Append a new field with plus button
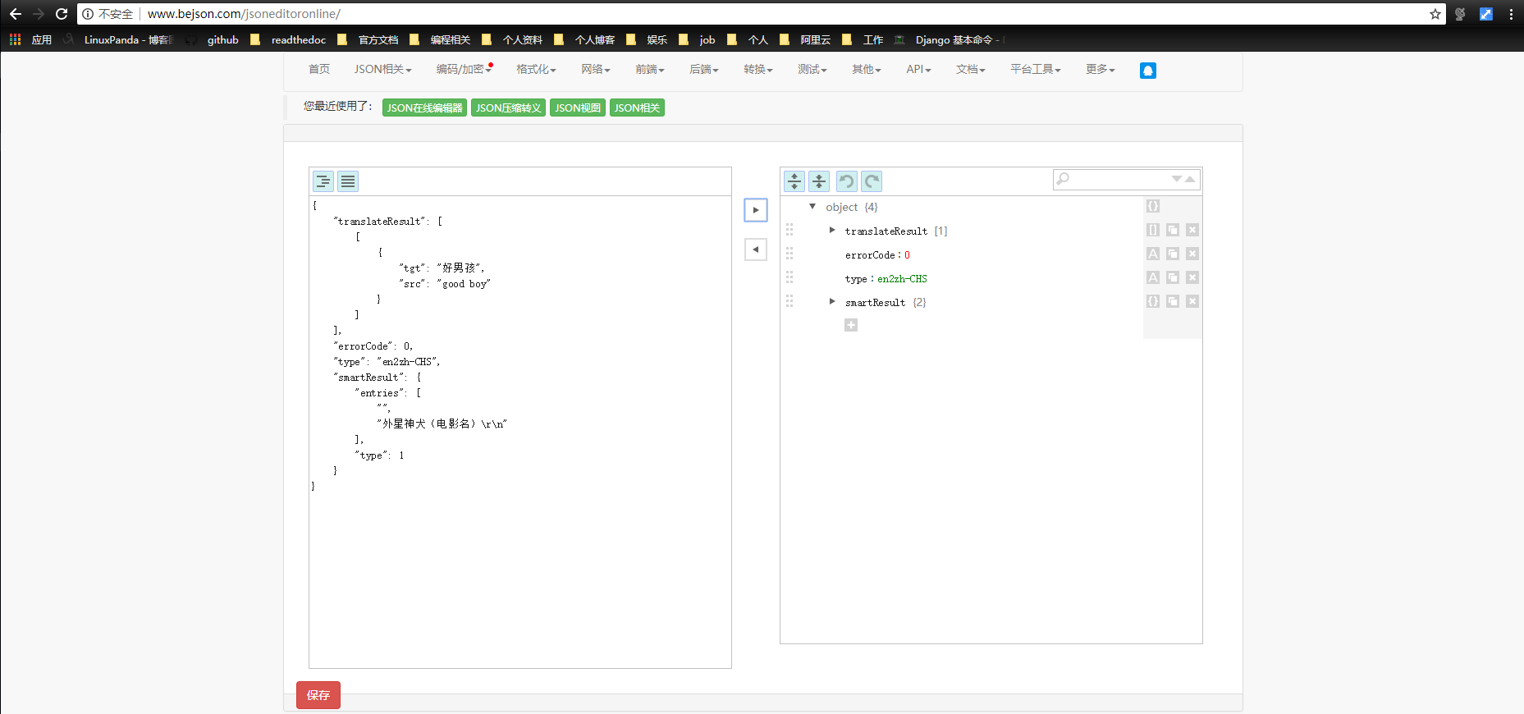Viewport: 1524px width, 714px height. click(x=851, y=325)
